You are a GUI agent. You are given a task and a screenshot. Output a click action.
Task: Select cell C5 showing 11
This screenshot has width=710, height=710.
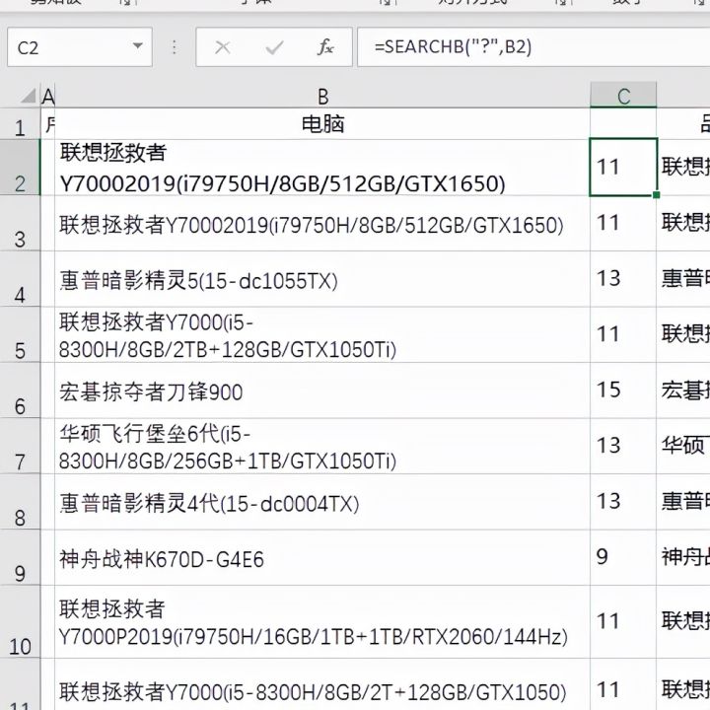[623, 335]
